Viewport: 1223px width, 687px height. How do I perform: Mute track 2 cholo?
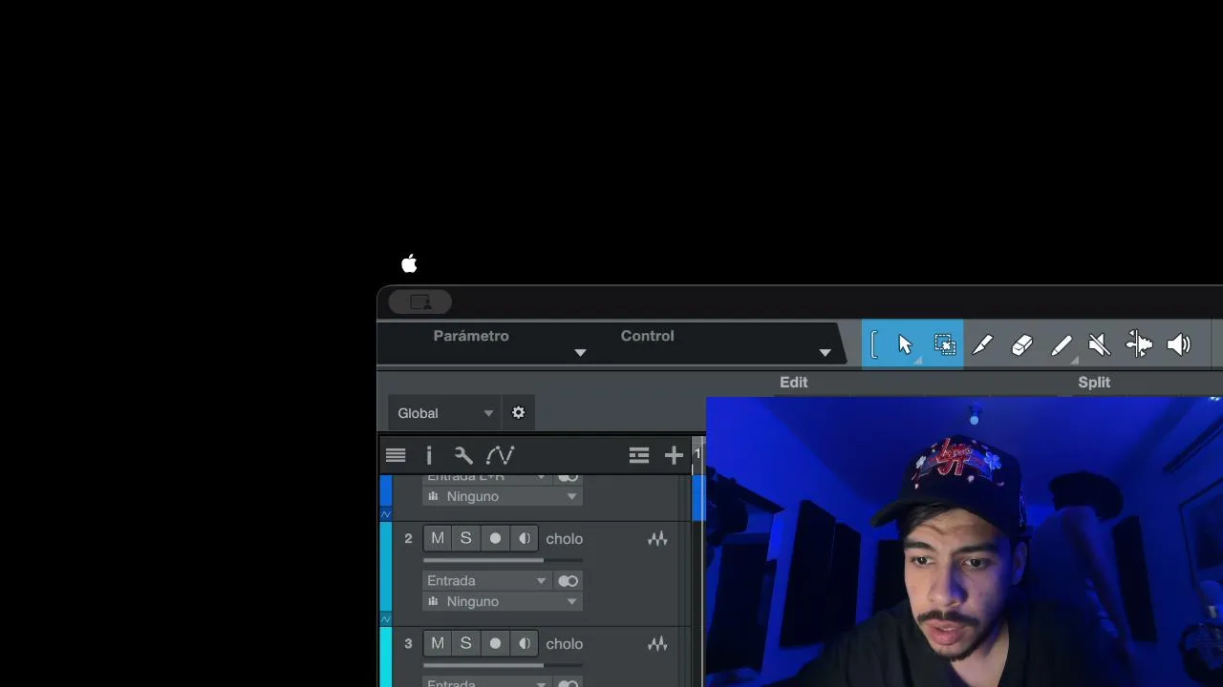[x=438, y=538]
